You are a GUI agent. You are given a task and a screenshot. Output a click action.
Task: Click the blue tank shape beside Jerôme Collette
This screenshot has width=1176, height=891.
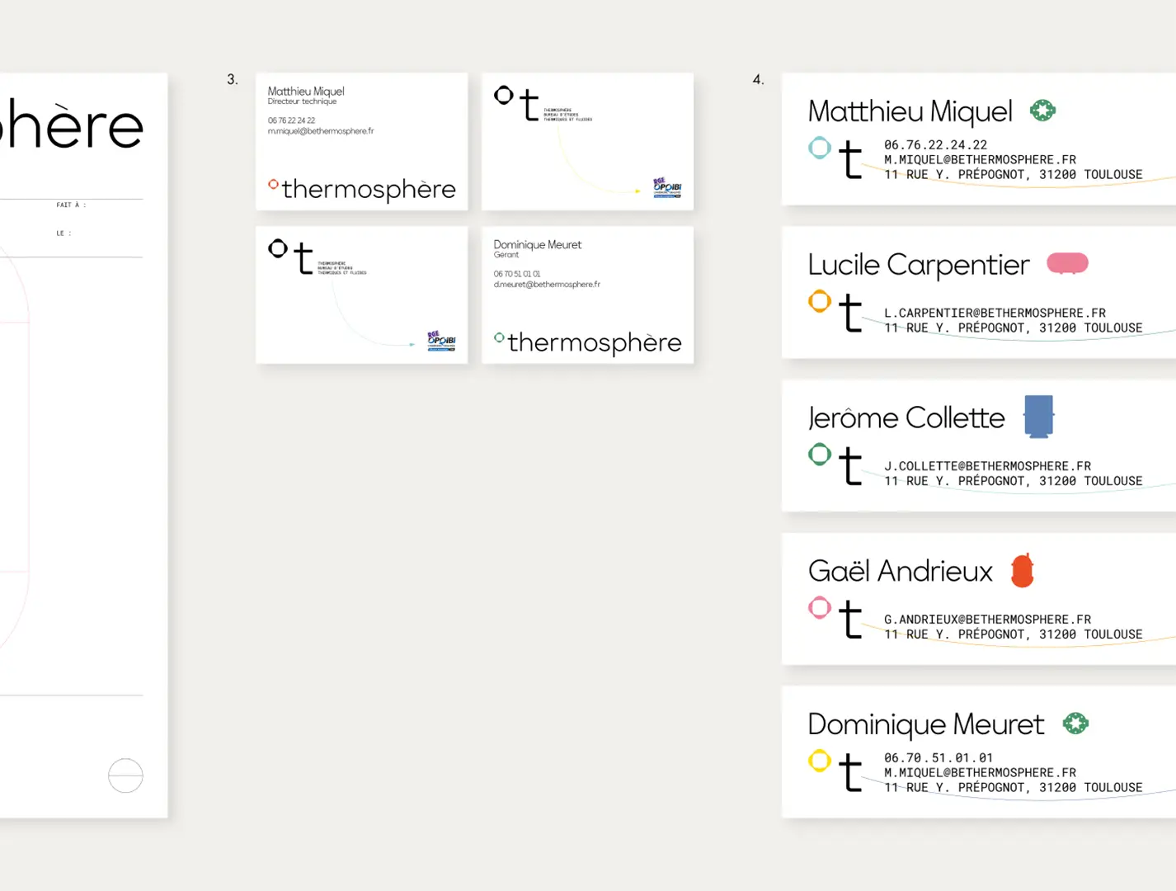click(x=1038, y=416)
